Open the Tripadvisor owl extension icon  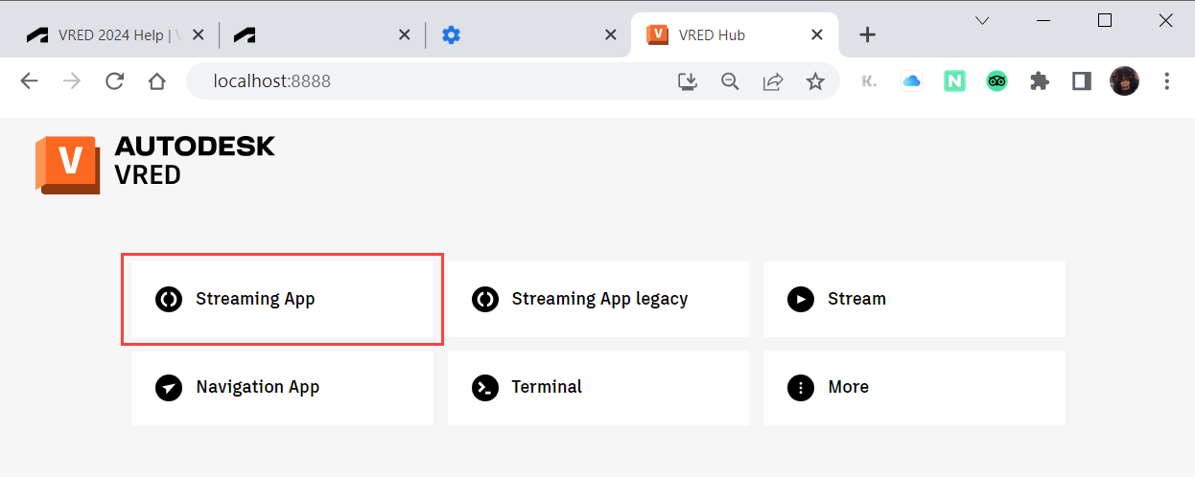coord(996,81)
